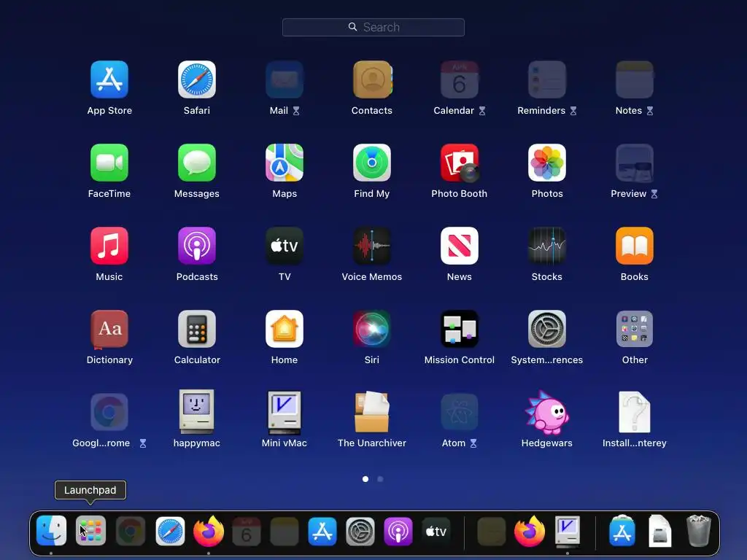Open Firefox next to Safari in dock

(209, 531)
